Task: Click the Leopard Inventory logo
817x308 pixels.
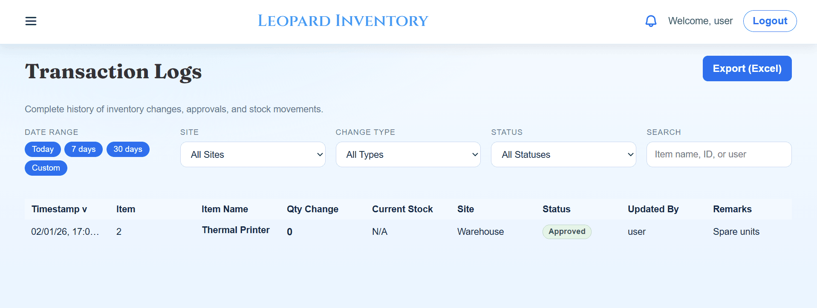Action: pos(343,20)
